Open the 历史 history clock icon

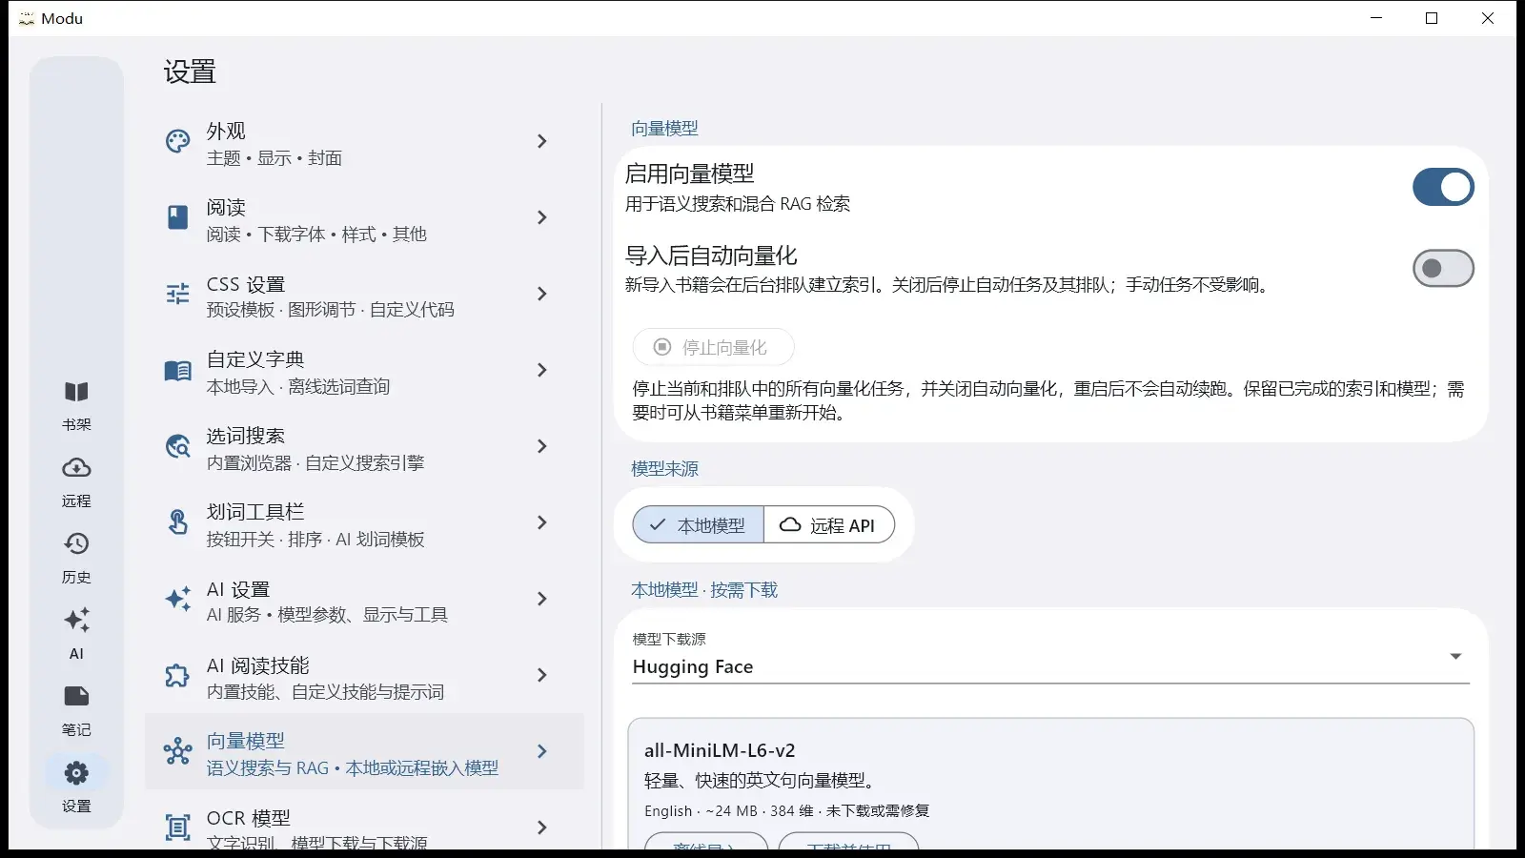tap(76, 543)
